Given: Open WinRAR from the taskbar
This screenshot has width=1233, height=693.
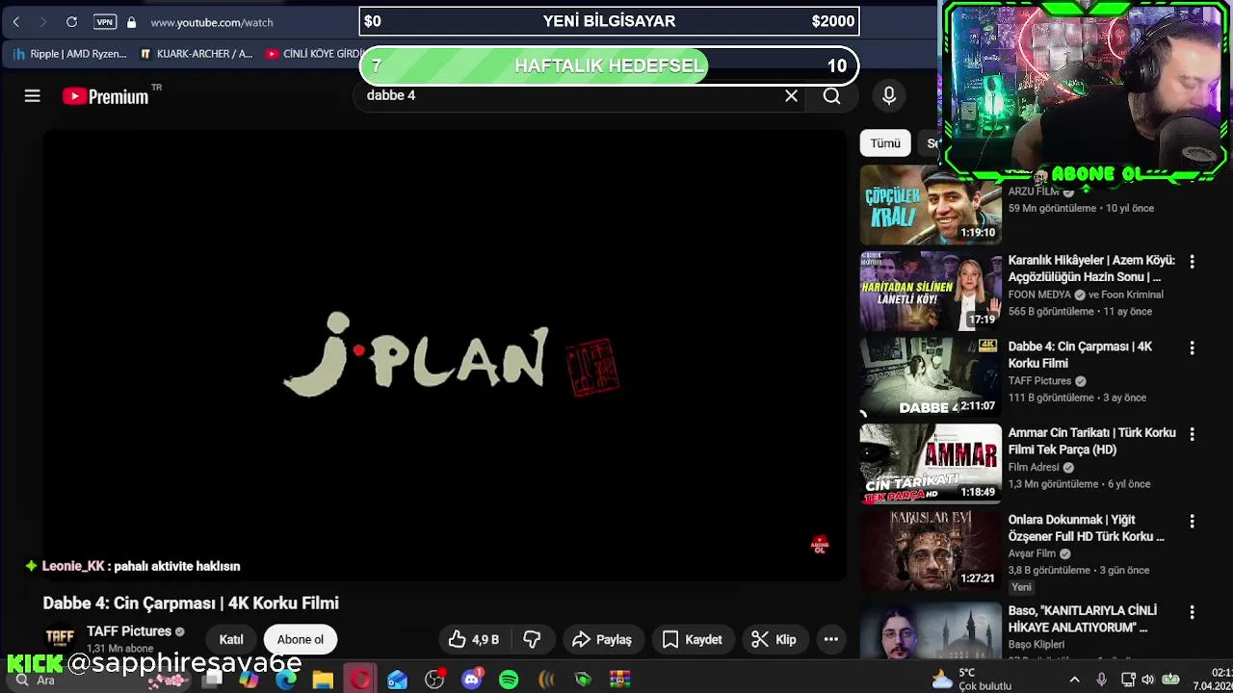Looking at the screenshot, I should 620,680.
